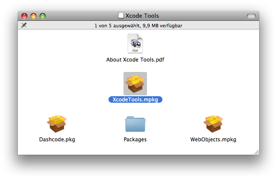This screenshot has width=277, height=179.
Task: Click the Xcode Tools volume proxy icon
Action: pyautogui.click(x=120, y=16)
